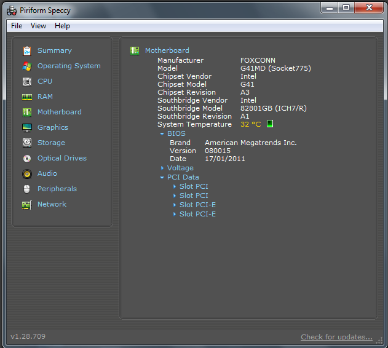The image size is (388, 348).
Task: Select the Graphics monitor icon
Action: coord(27,128)
